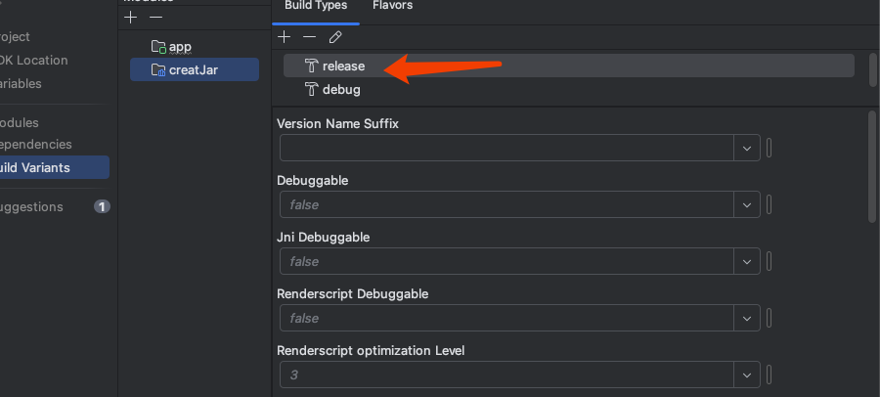Viewport: 880px width, 397px height.
Task: Switch to the Flavors tab
Action: click(392, 6)
